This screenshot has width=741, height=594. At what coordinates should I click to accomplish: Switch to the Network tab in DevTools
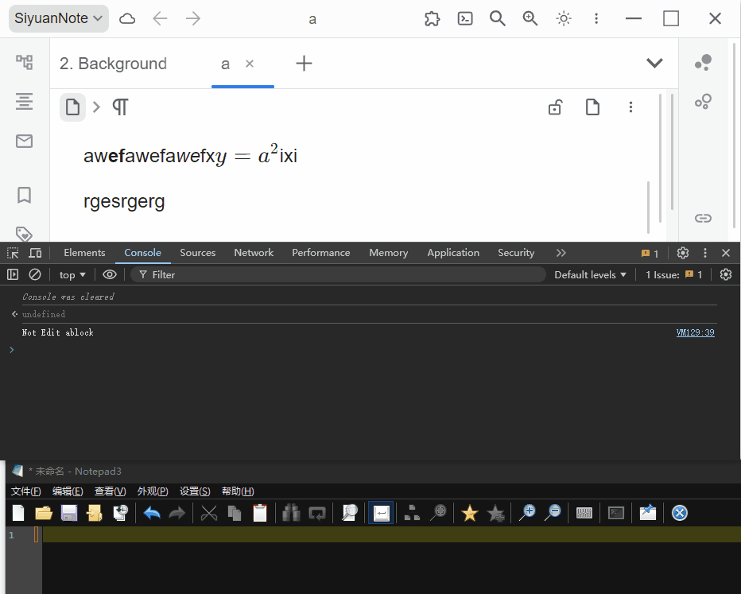click(x=254, y=253)
